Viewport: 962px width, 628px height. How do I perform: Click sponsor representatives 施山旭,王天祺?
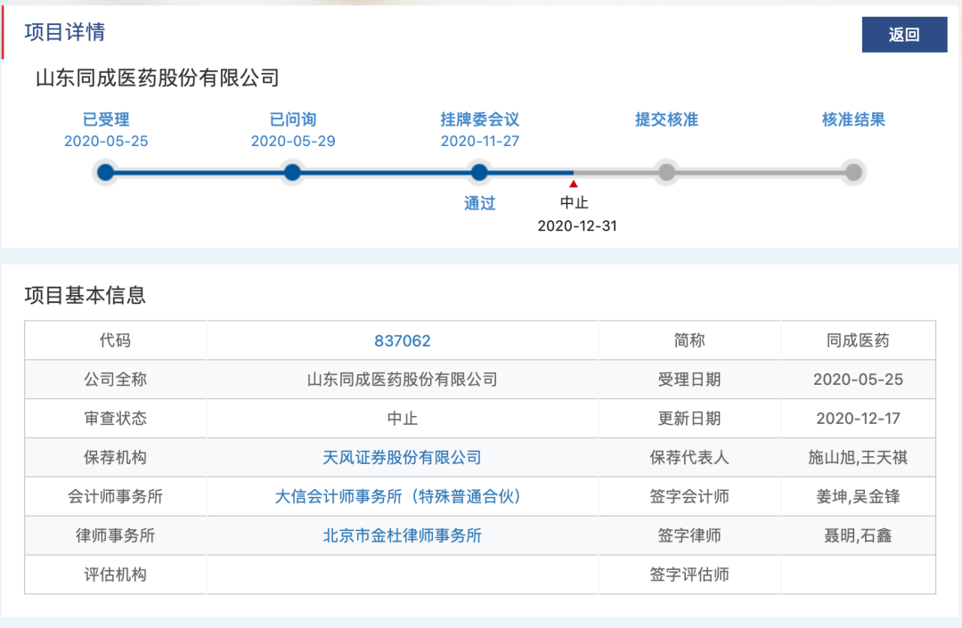[858, 458]
